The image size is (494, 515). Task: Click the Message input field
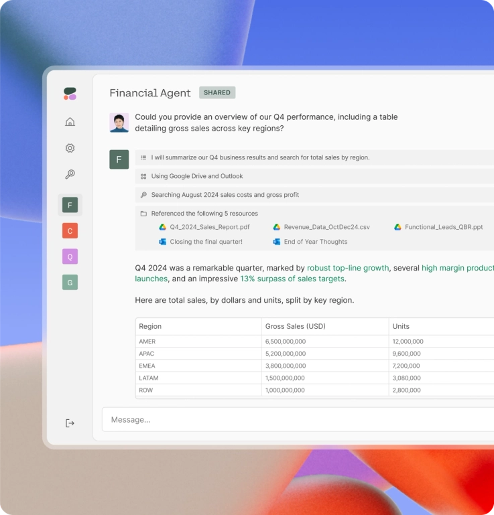pos(298,420)
